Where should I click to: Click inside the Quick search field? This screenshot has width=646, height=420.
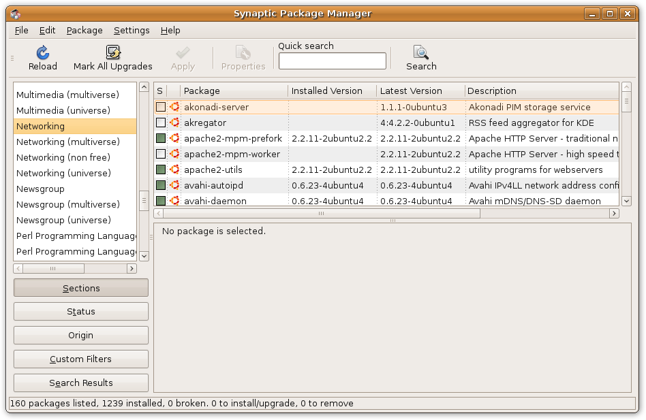[332, 61]
